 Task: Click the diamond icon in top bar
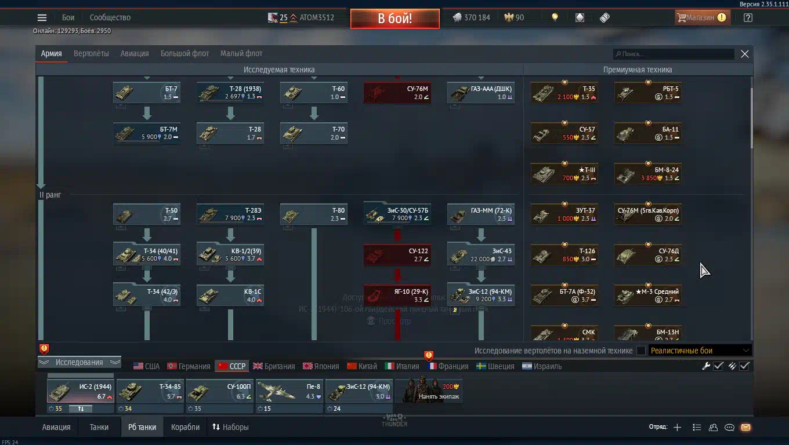pos(580,17)
